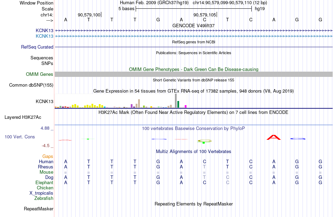Viewport: 333px width, 217px height.
Task: Select the Mouse alignment row label
Action: click(x=46, y=172)
